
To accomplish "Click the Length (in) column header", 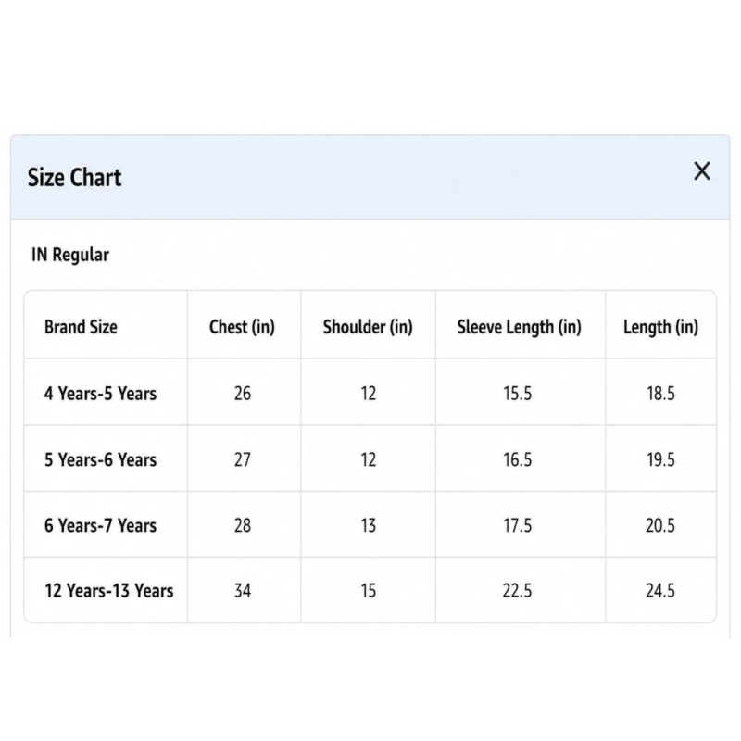I will [x=660, y=327].
